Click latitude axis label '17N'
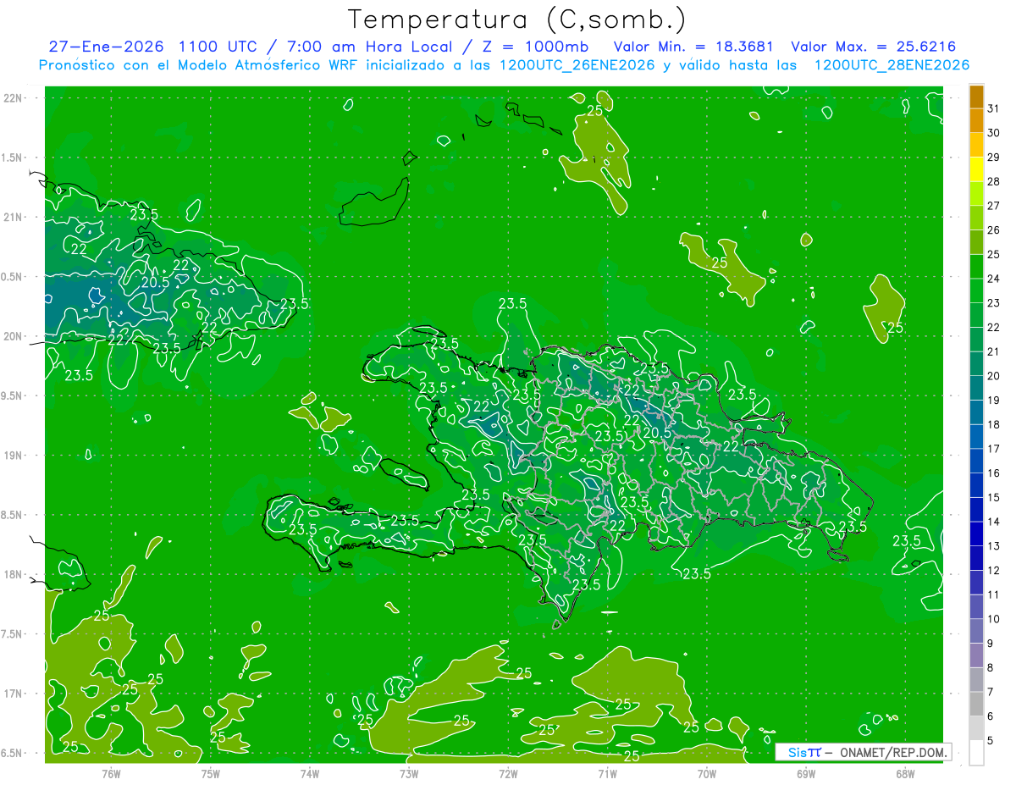This screenshot has height=785, width=1016. [x=14, y=694]
